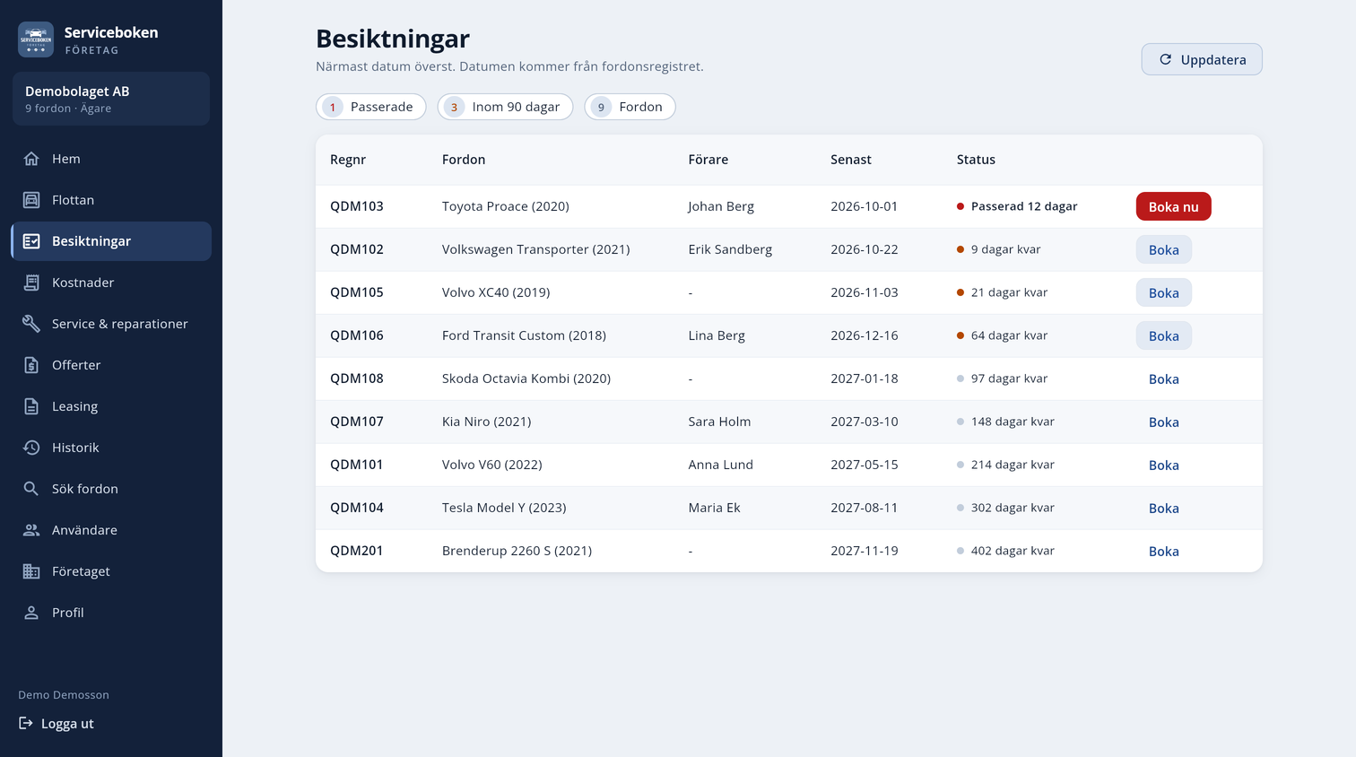Click the Historik clock icon
Viewport: 1356px width, 757px height.
pos(31,448)
